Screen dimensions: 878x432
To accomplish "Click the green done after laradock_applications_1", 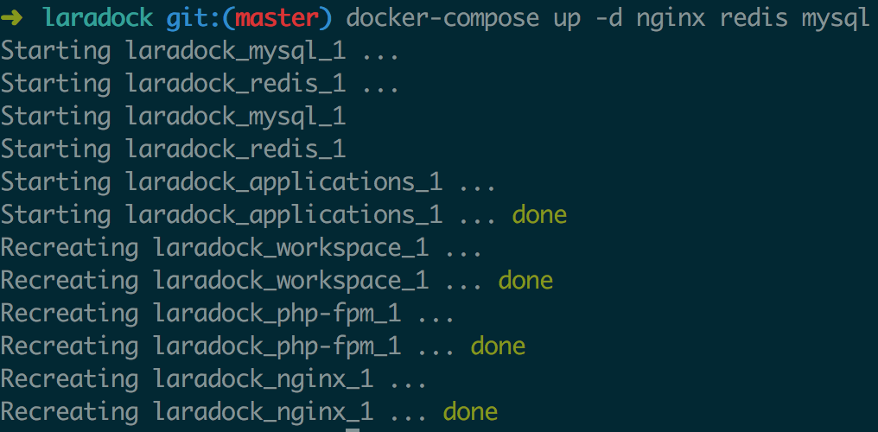I will [x=539, y=215].
